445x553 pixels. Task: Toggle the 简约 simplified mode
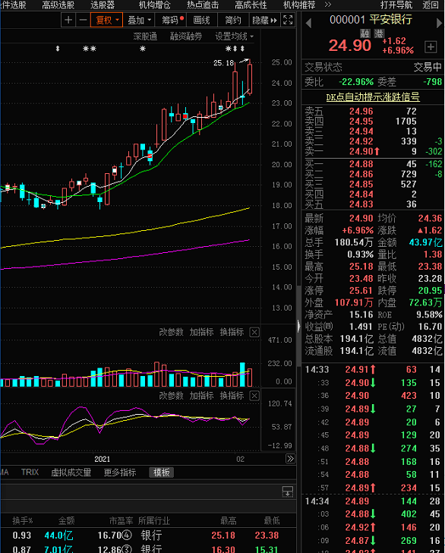click(x=233, y=20)
